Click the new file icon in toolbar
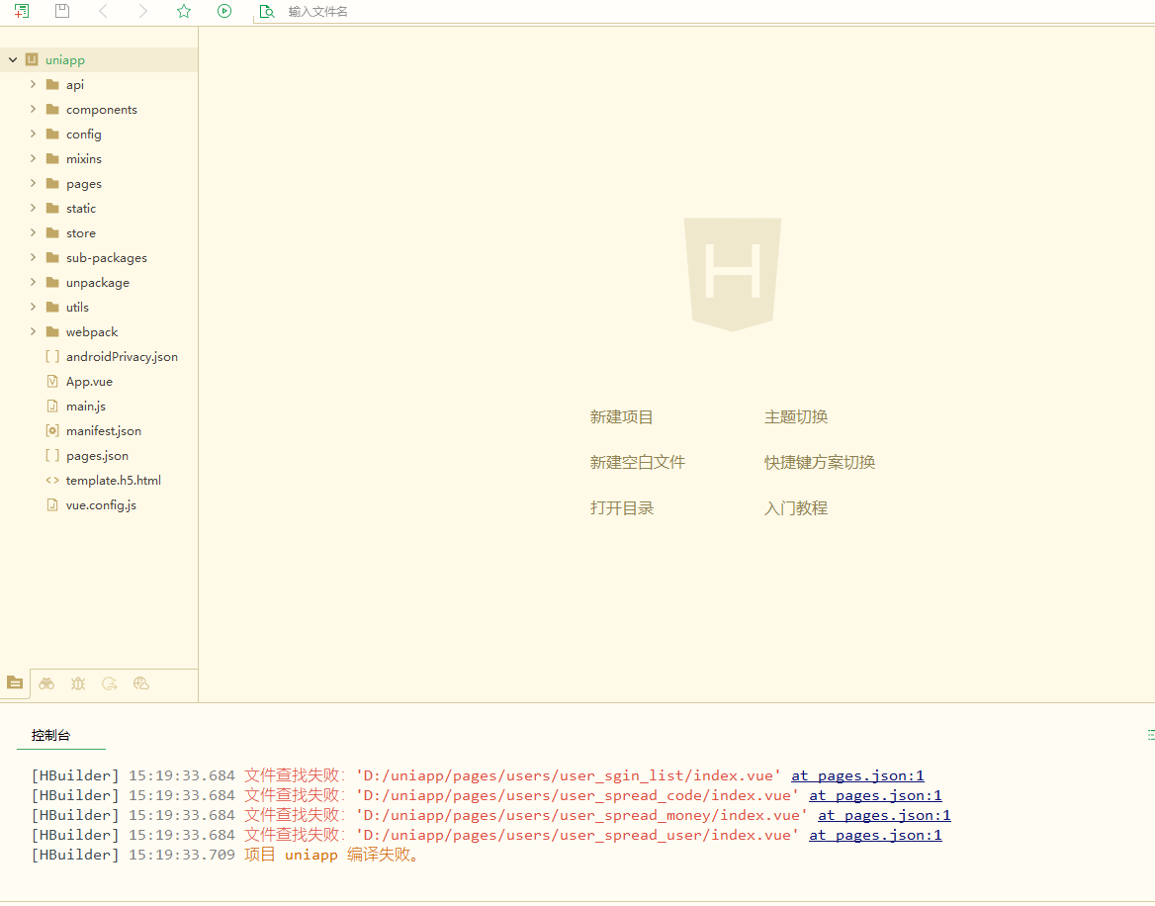1155x906 pixels. 21,11
